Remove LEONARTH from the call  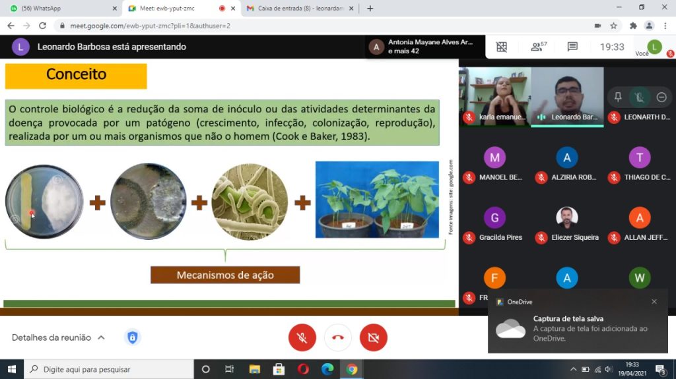point(661,97)
